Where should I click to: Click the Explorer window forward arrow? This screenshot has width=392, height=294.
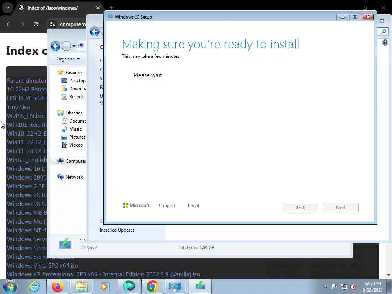(66, 46)
